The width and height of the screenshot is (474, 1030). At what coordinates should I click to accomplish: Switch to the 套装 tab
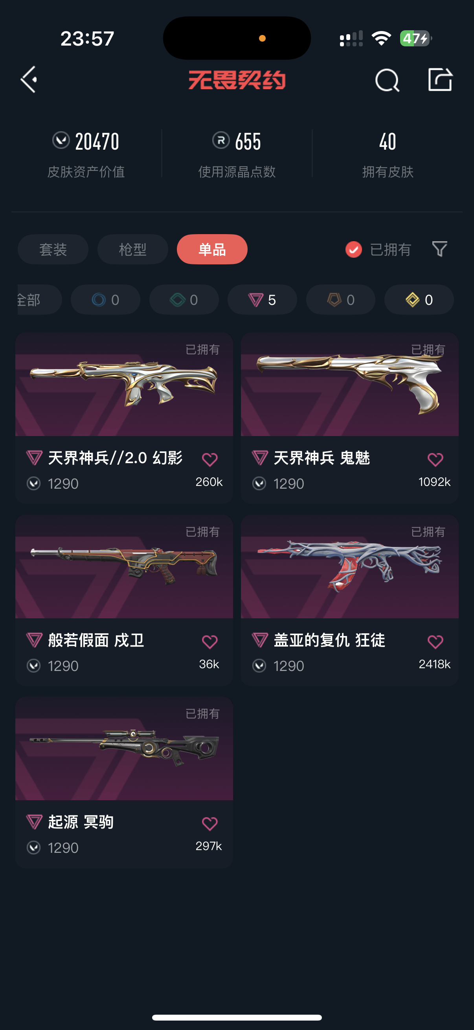[x=53, y=249]
